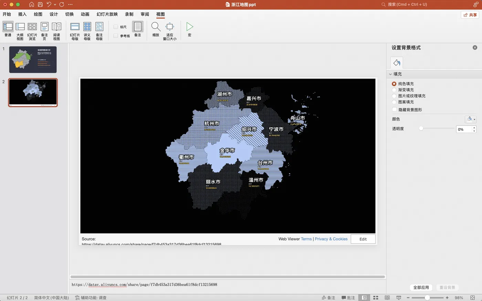
Task: Click 适应窗口大小 fit to window
Action: [x=170, y=31]
